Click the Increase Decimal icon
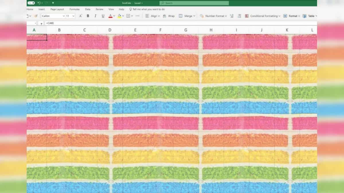This screenshot has width=344, height=193. pos(232,16)
